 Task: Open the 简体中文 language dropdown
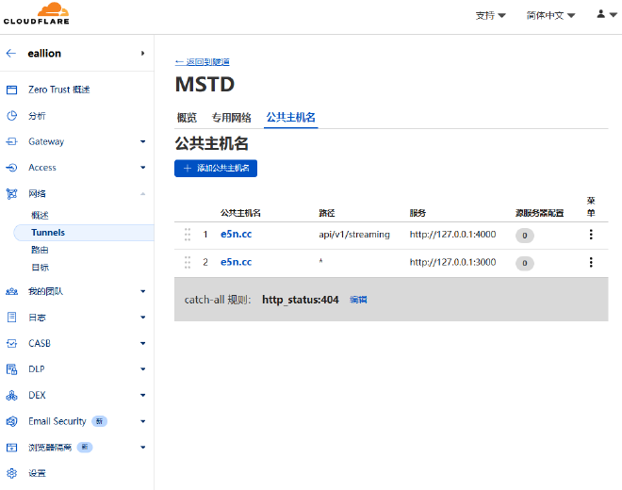pyautogui.click(x=550, y=15)
